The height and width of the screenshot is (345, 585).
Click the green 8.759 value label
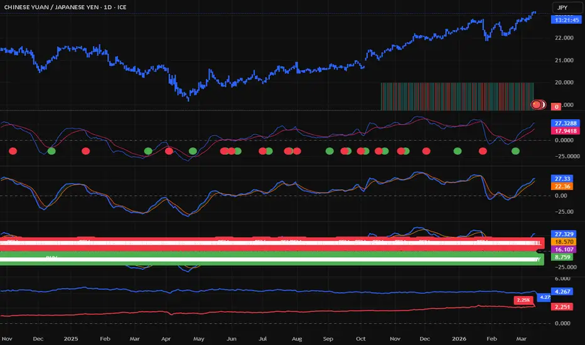[562, 257]
